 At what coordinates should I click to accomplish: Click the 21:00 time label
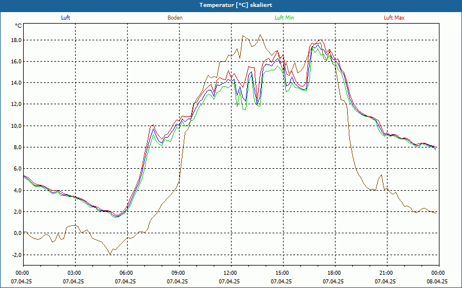click(387, 273)
